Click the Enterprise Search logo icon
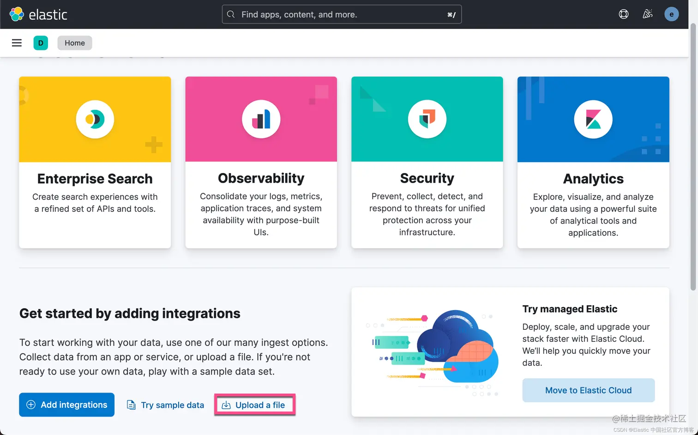 pos(95,119)
